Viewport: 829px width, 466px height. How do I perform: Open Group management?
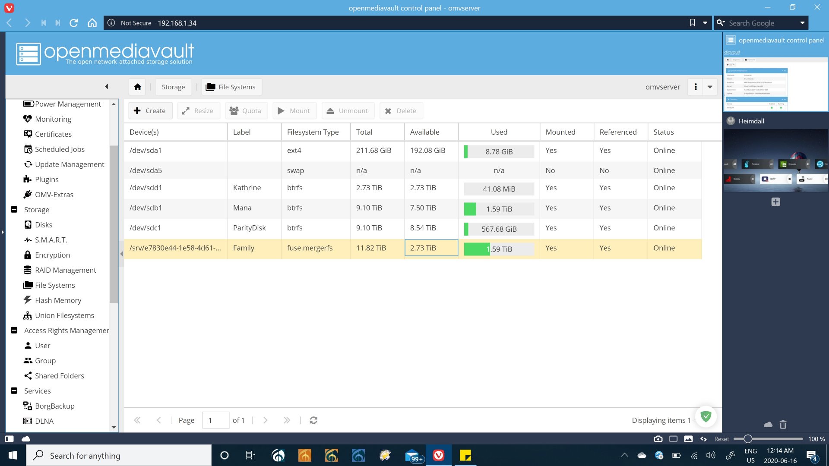click(x=40, y=361)
